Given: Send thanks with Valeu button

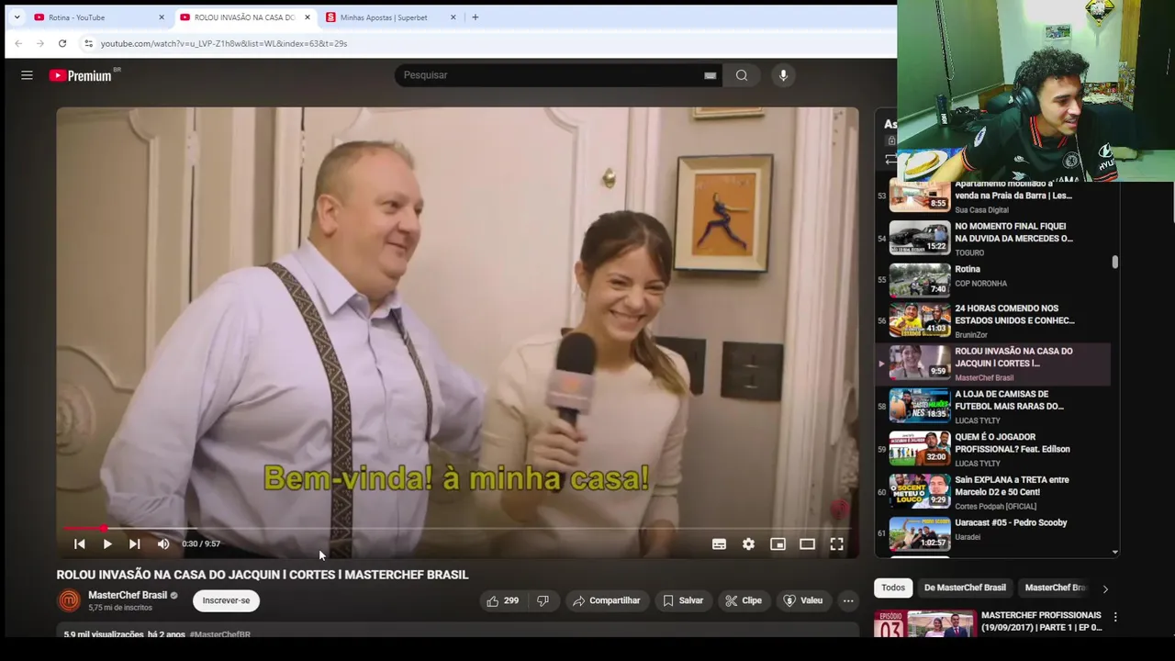Looking at the screenshot, I should click(x=803, y=600).
